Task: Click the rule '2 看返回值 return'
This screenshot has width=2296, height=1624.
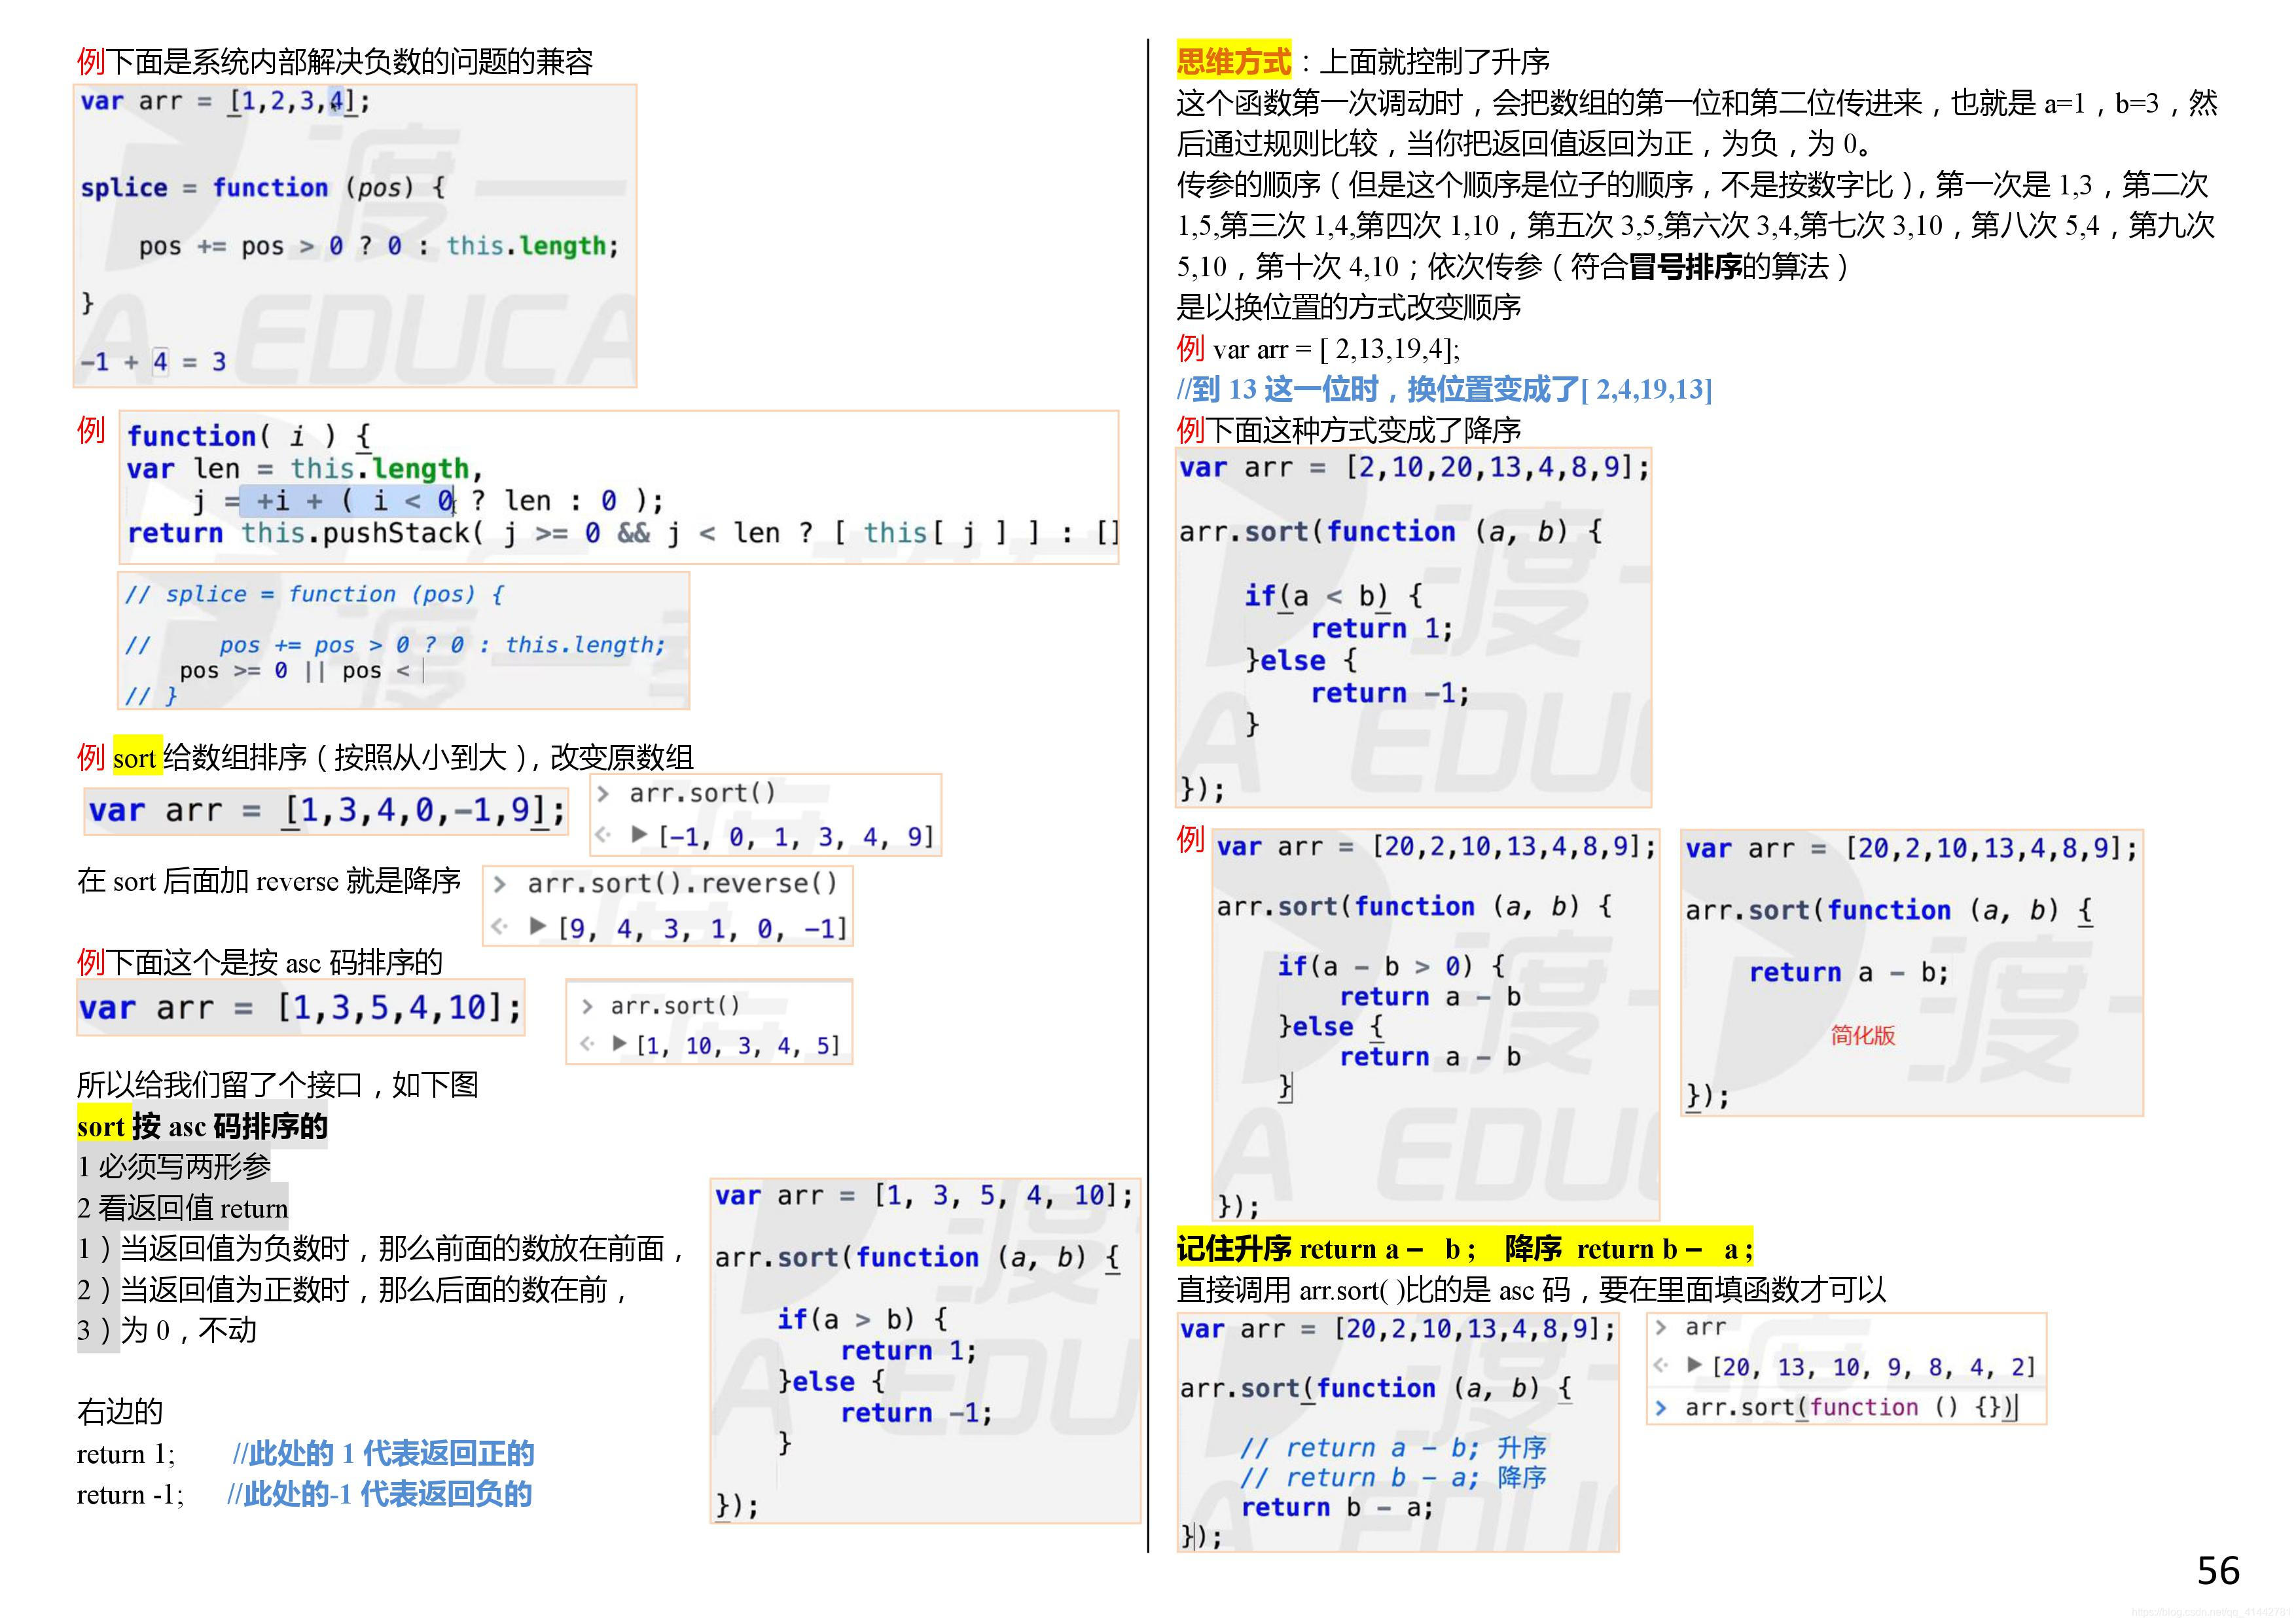Action: pos(183,1208)
